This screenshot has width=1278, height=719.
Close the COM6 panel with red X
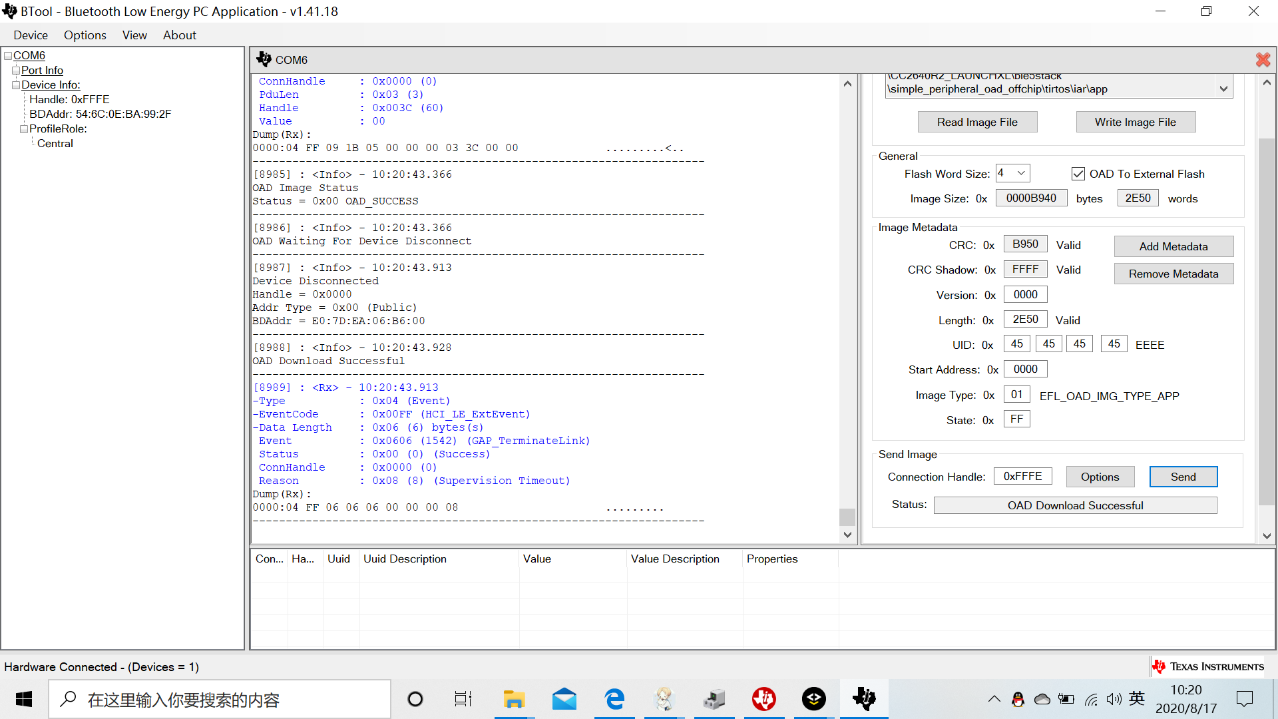click(1263, 60)
